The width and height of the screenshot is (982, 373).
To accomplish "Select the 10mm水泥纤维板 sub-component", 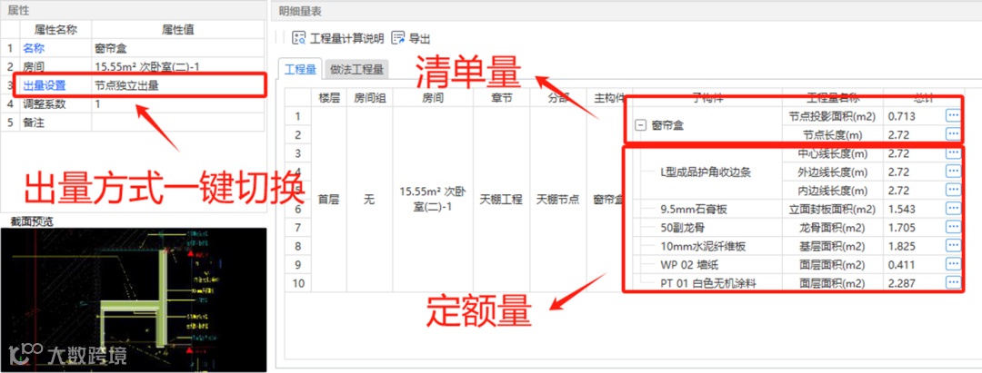I will click(703, 246).
